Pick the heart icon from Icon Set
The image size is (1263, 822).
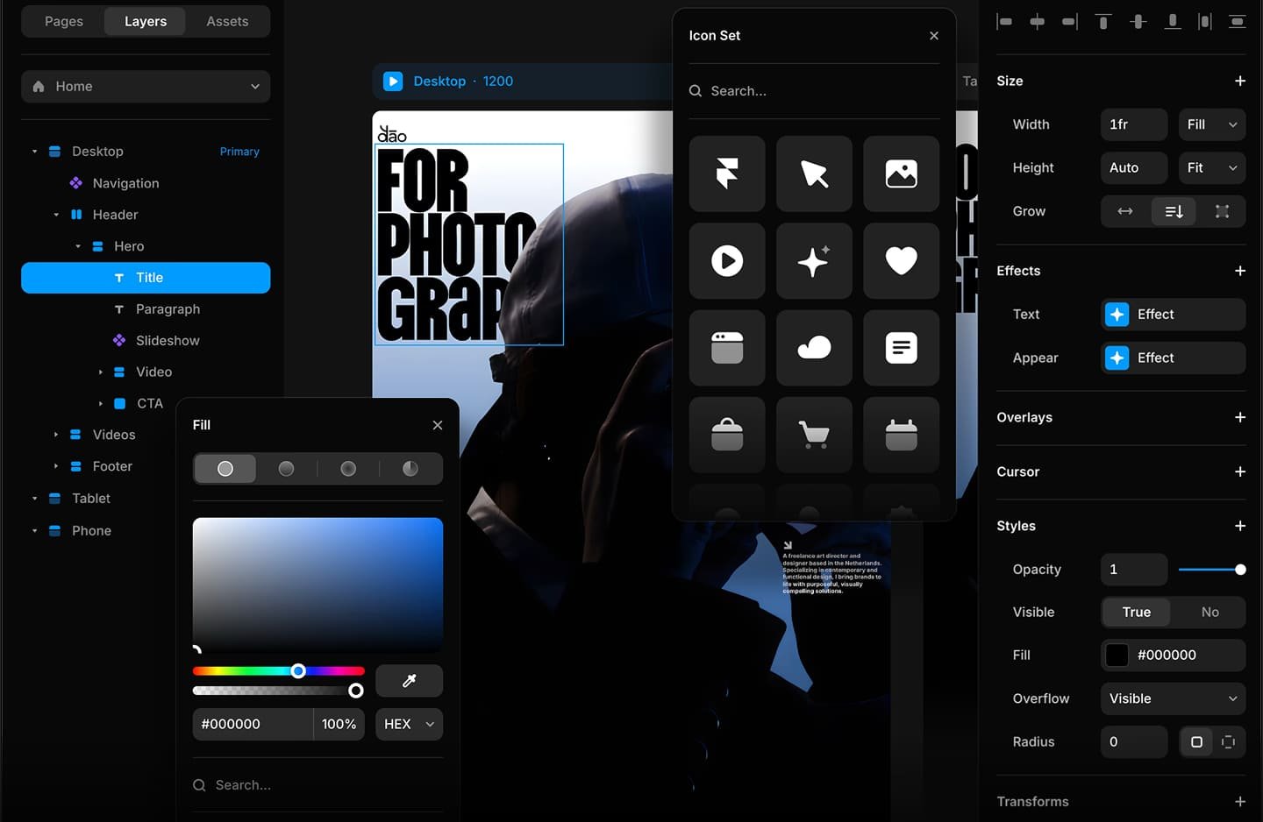pos(901,261)
